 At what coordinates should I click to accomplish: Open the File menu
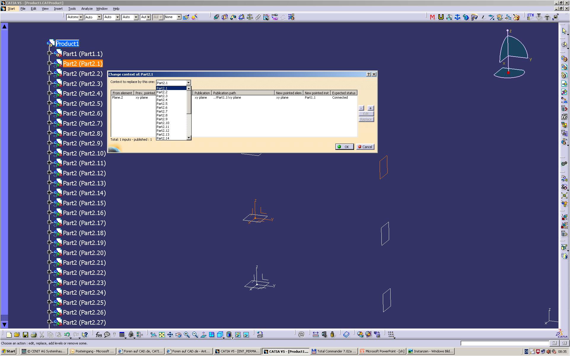[23, 9]
